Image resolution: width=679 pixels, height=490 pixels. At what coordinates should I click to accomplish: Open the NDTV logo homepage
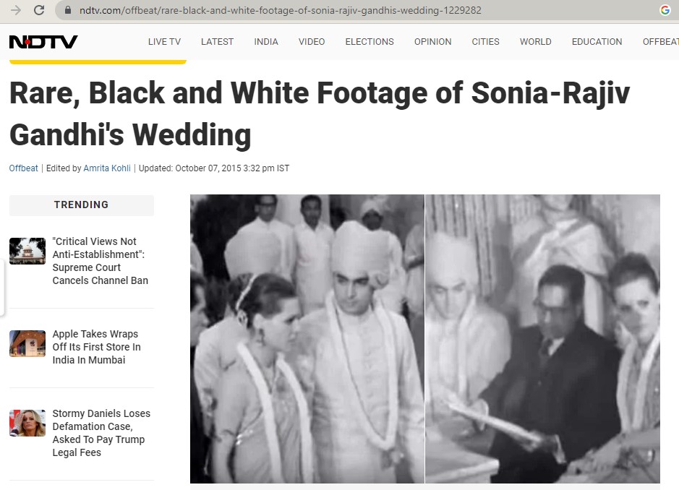(43, 41)
